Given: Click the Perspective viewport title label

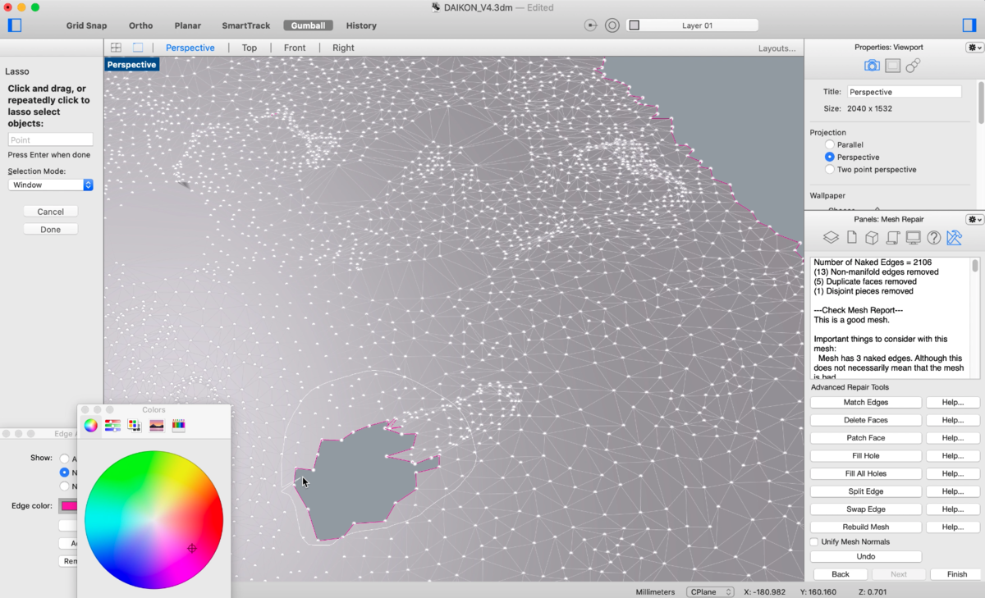Looking at the screenshot, I should pyautogui.click(x=131, y=64).
